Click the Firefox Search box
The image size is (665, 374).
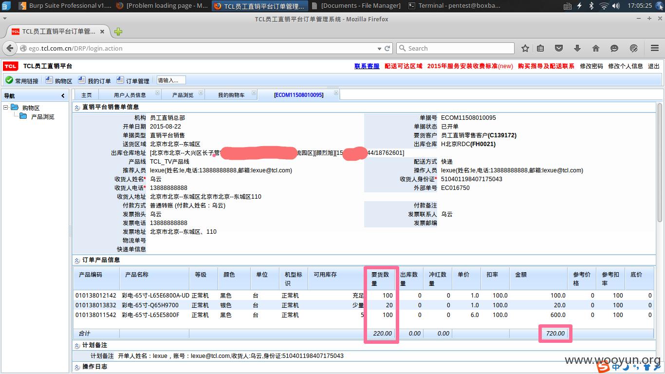tap(455, 48)
